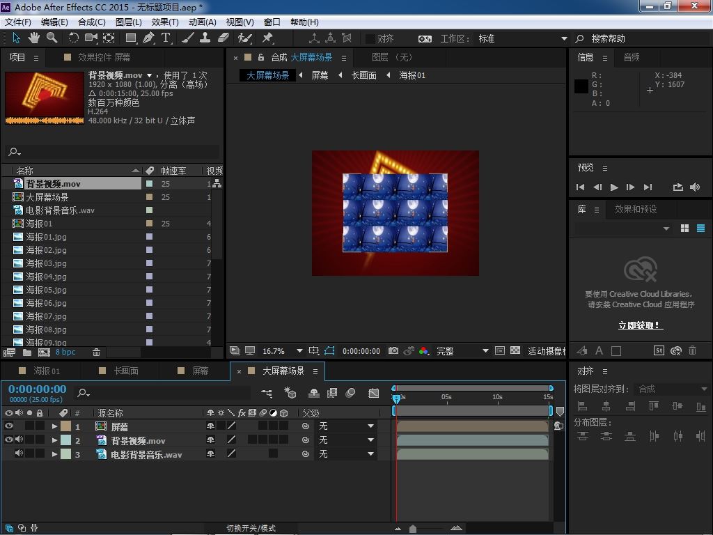Select the Type tool

[x=166, y=38]
